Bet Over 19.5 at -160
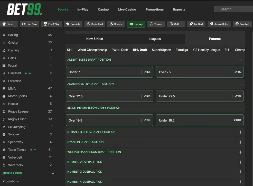Screen dimensions: 253x186 coord(109,120)
